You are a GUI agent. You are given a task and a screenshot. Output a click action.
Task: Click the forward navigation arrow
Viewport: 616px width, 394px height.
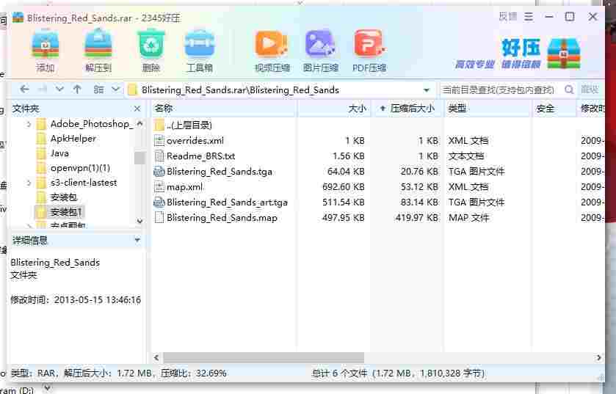pos(43,90)
